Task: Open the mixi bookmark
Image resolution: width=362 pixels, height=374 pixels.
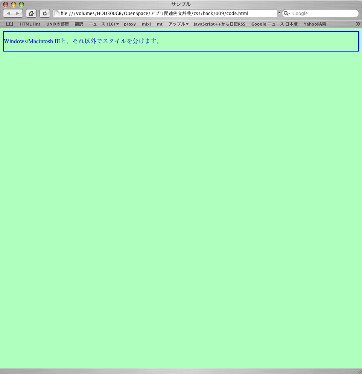Action: tap(146, 24)
